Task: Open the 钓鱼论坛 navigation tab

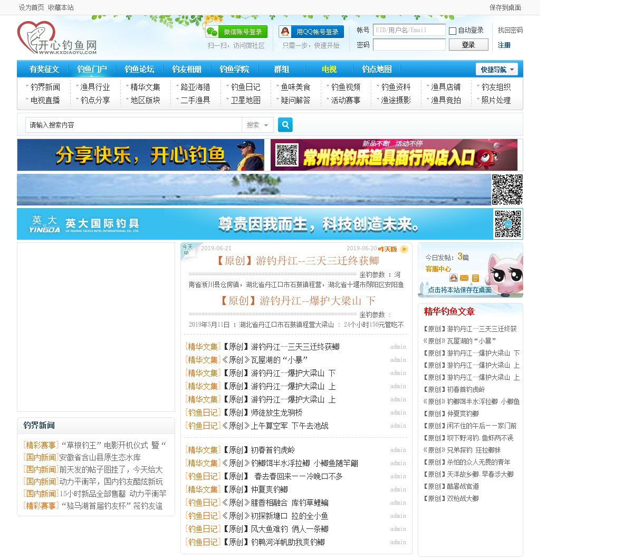Action: coord(139,69)
